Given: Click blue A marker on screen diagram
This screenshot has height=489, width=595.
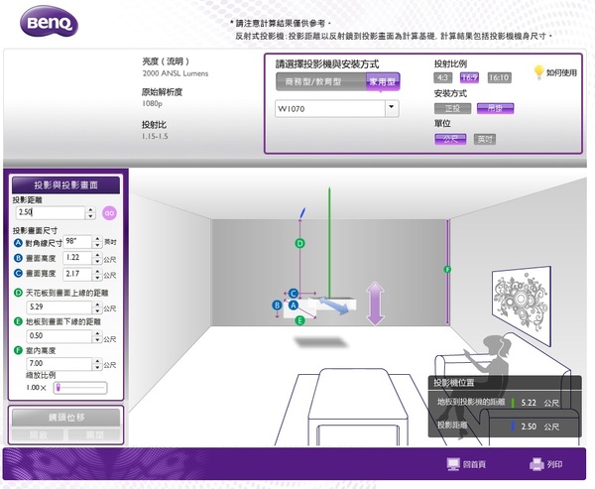Looking at the screenshot, I should 293,306.
